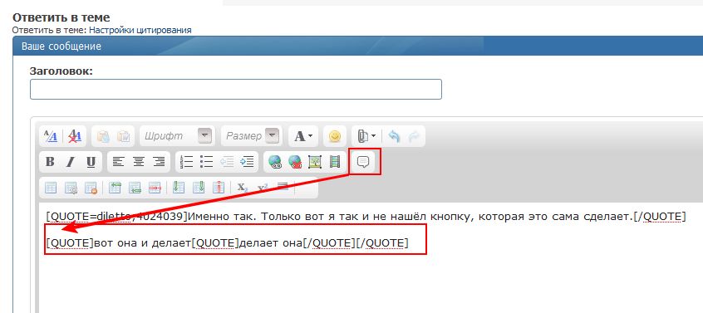Click the Insert Column Before icon
The height and width of the screenshot is (313, 703).
179,187
